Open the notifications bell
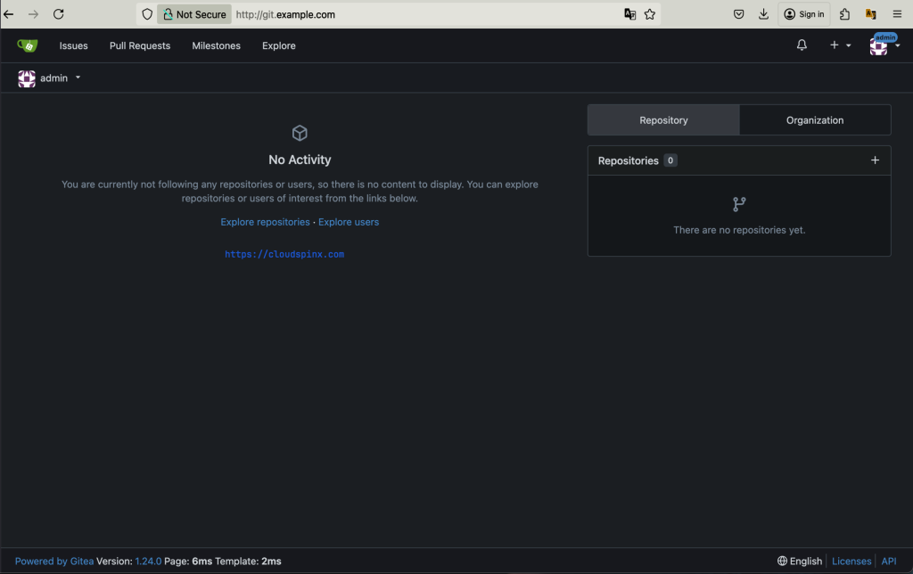913x574 pixels. pyautogui.click(x=801, y=45)
